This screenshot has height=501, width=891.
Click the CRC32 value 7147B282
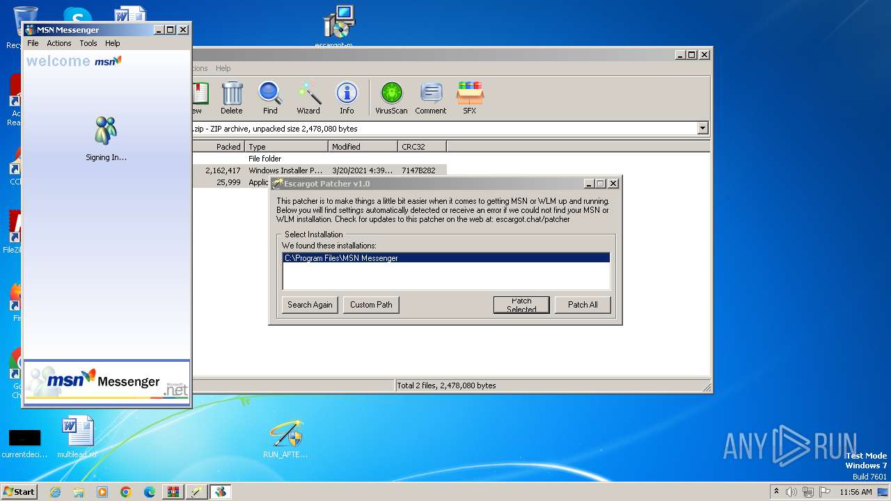click(x=418, y=170)
